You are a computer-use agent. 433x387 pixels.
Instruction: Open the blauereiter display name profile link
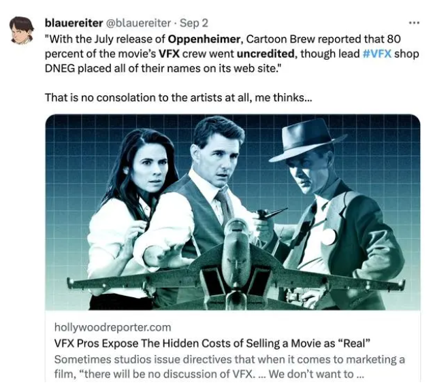point(74,22)
